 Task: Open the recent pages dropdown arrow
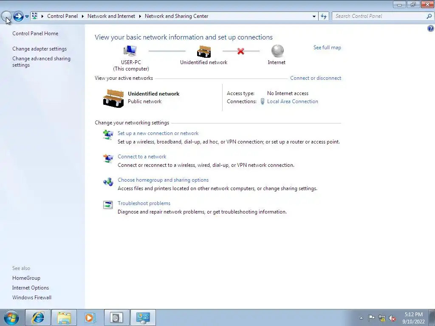pyautogui.click(x=27, y=17)
